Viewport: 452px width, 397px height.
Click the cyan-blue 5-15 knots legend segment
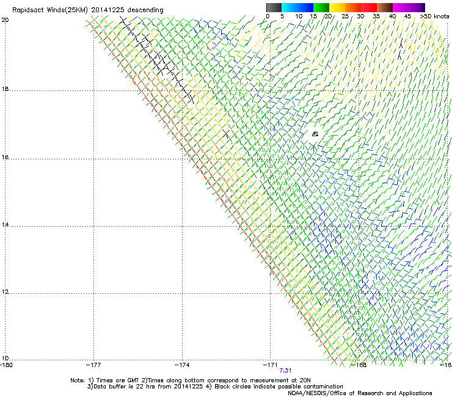pos(297,7)
